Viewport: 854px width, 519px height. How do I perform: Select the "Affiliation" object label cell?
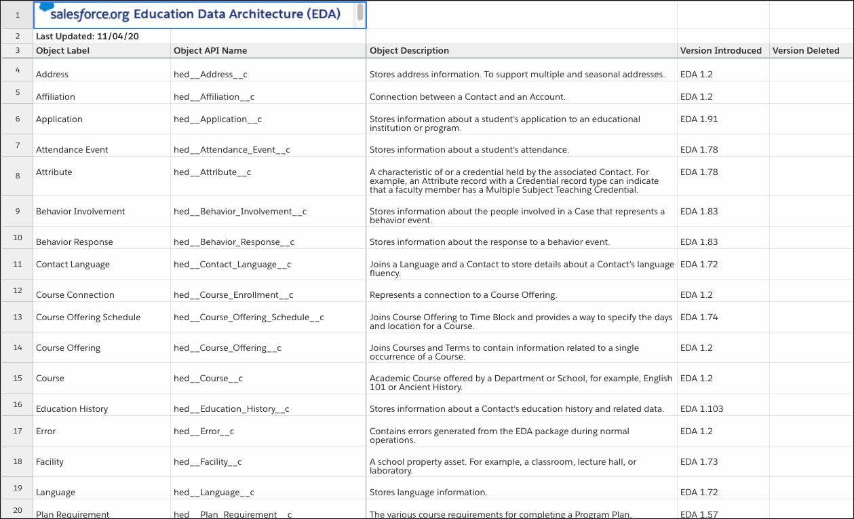[56, 96]
